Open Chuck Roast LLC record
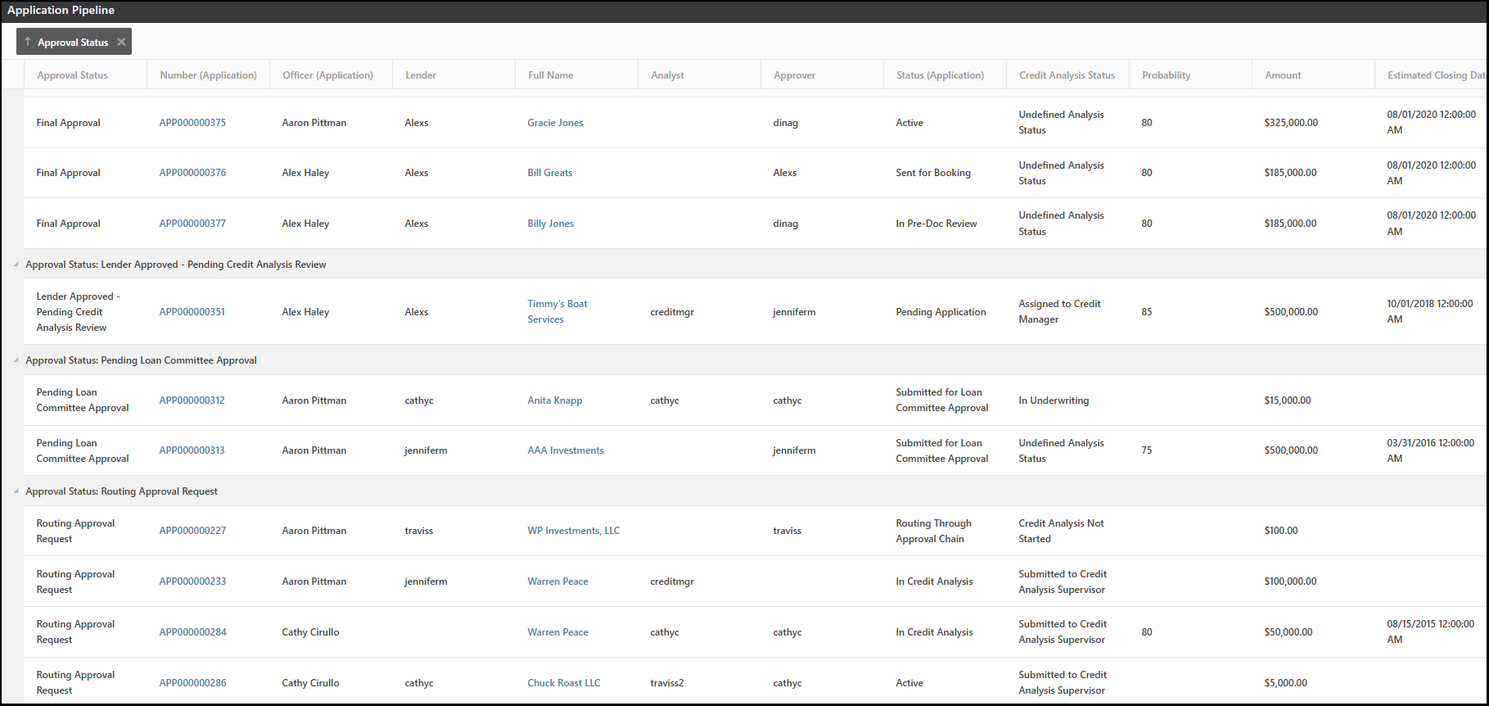Screen dimensions: 1489x706 click(563, 683)
